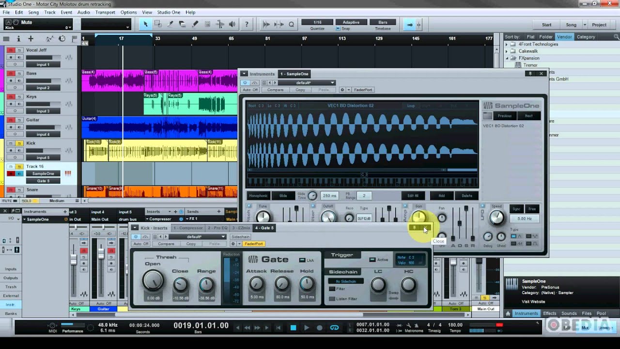Click the browser home icon

[508, 314]
